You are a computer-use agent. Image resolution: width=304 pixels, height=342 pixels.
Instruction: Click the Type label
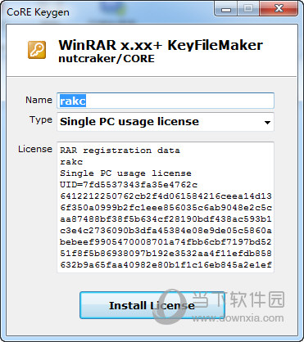coord(41,120)
